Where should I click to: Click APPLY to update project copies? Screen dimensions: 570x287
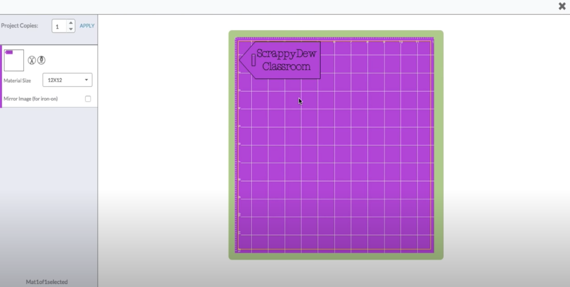tap(86, 25)
